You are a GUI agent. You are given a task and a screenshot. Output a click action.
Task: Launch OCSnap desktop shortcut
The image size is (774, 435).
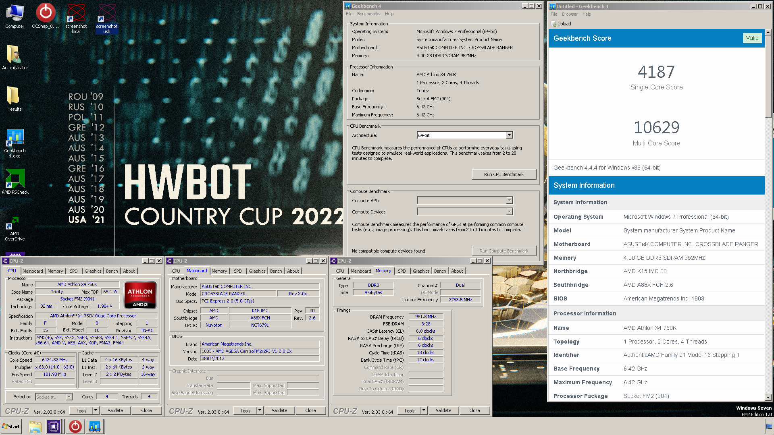[x=46, y=16]
